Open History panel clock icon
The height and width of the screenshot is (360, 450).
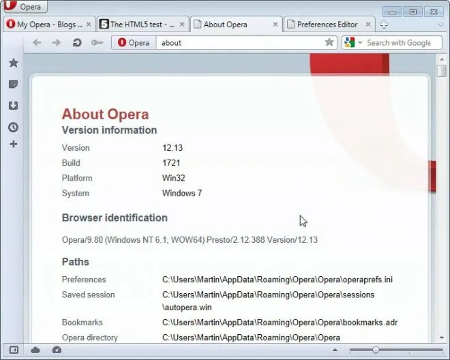(x=14, y=127)
